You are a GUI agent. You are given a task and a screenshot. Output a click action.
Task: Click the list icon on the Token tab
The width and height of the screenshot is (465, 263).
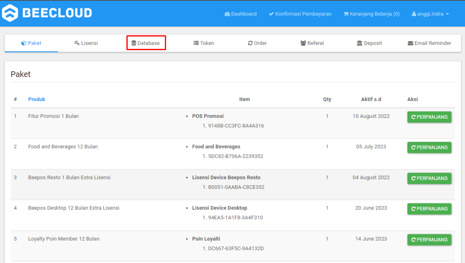click(195, 43)
